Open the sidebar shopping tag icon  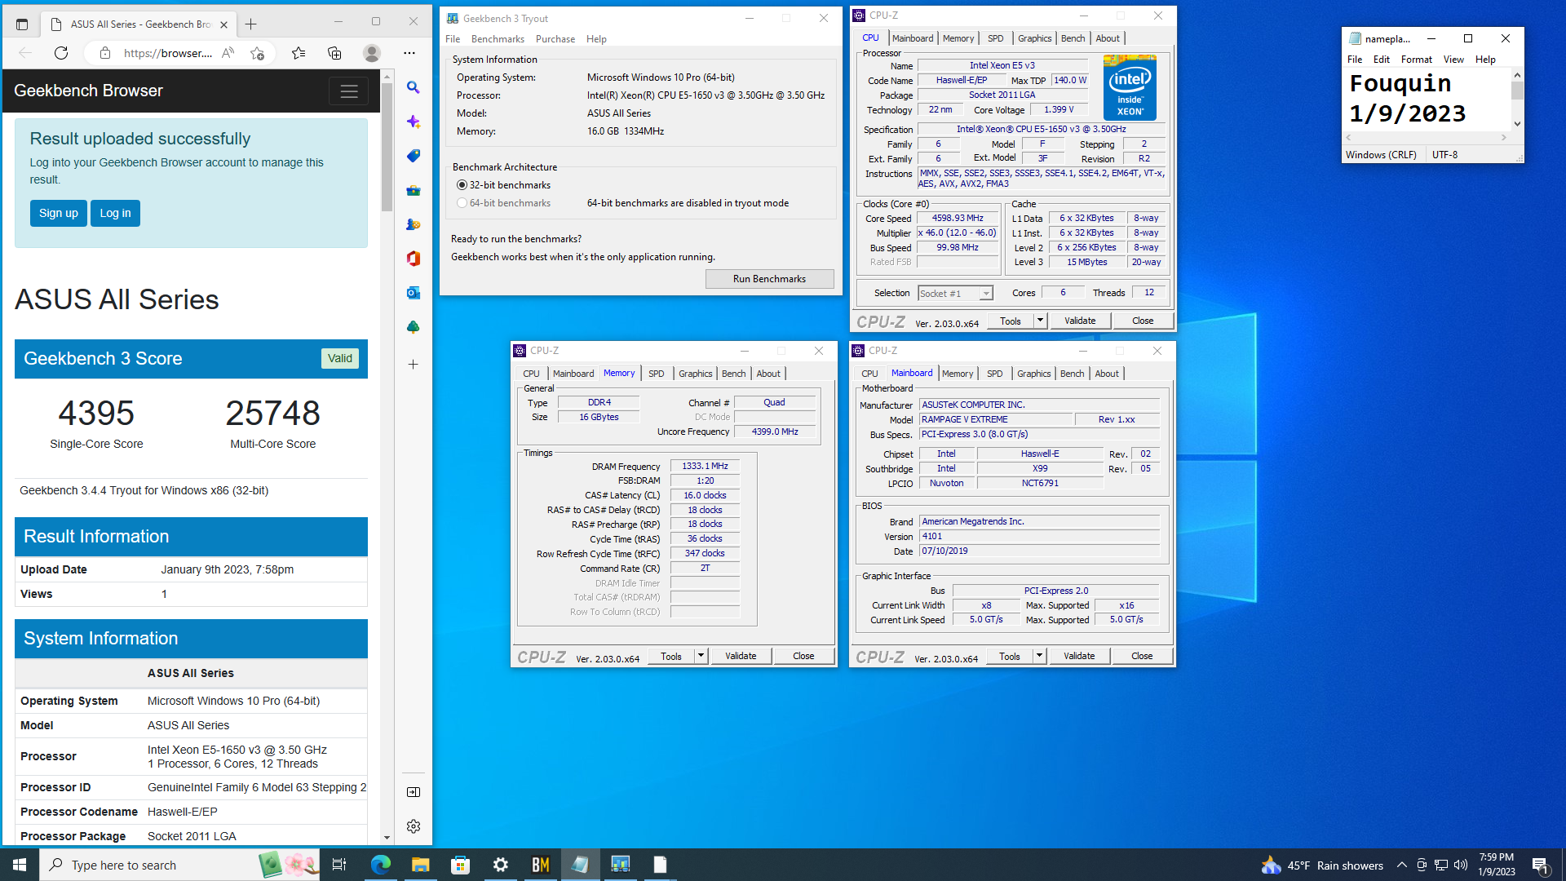(414, 156)
